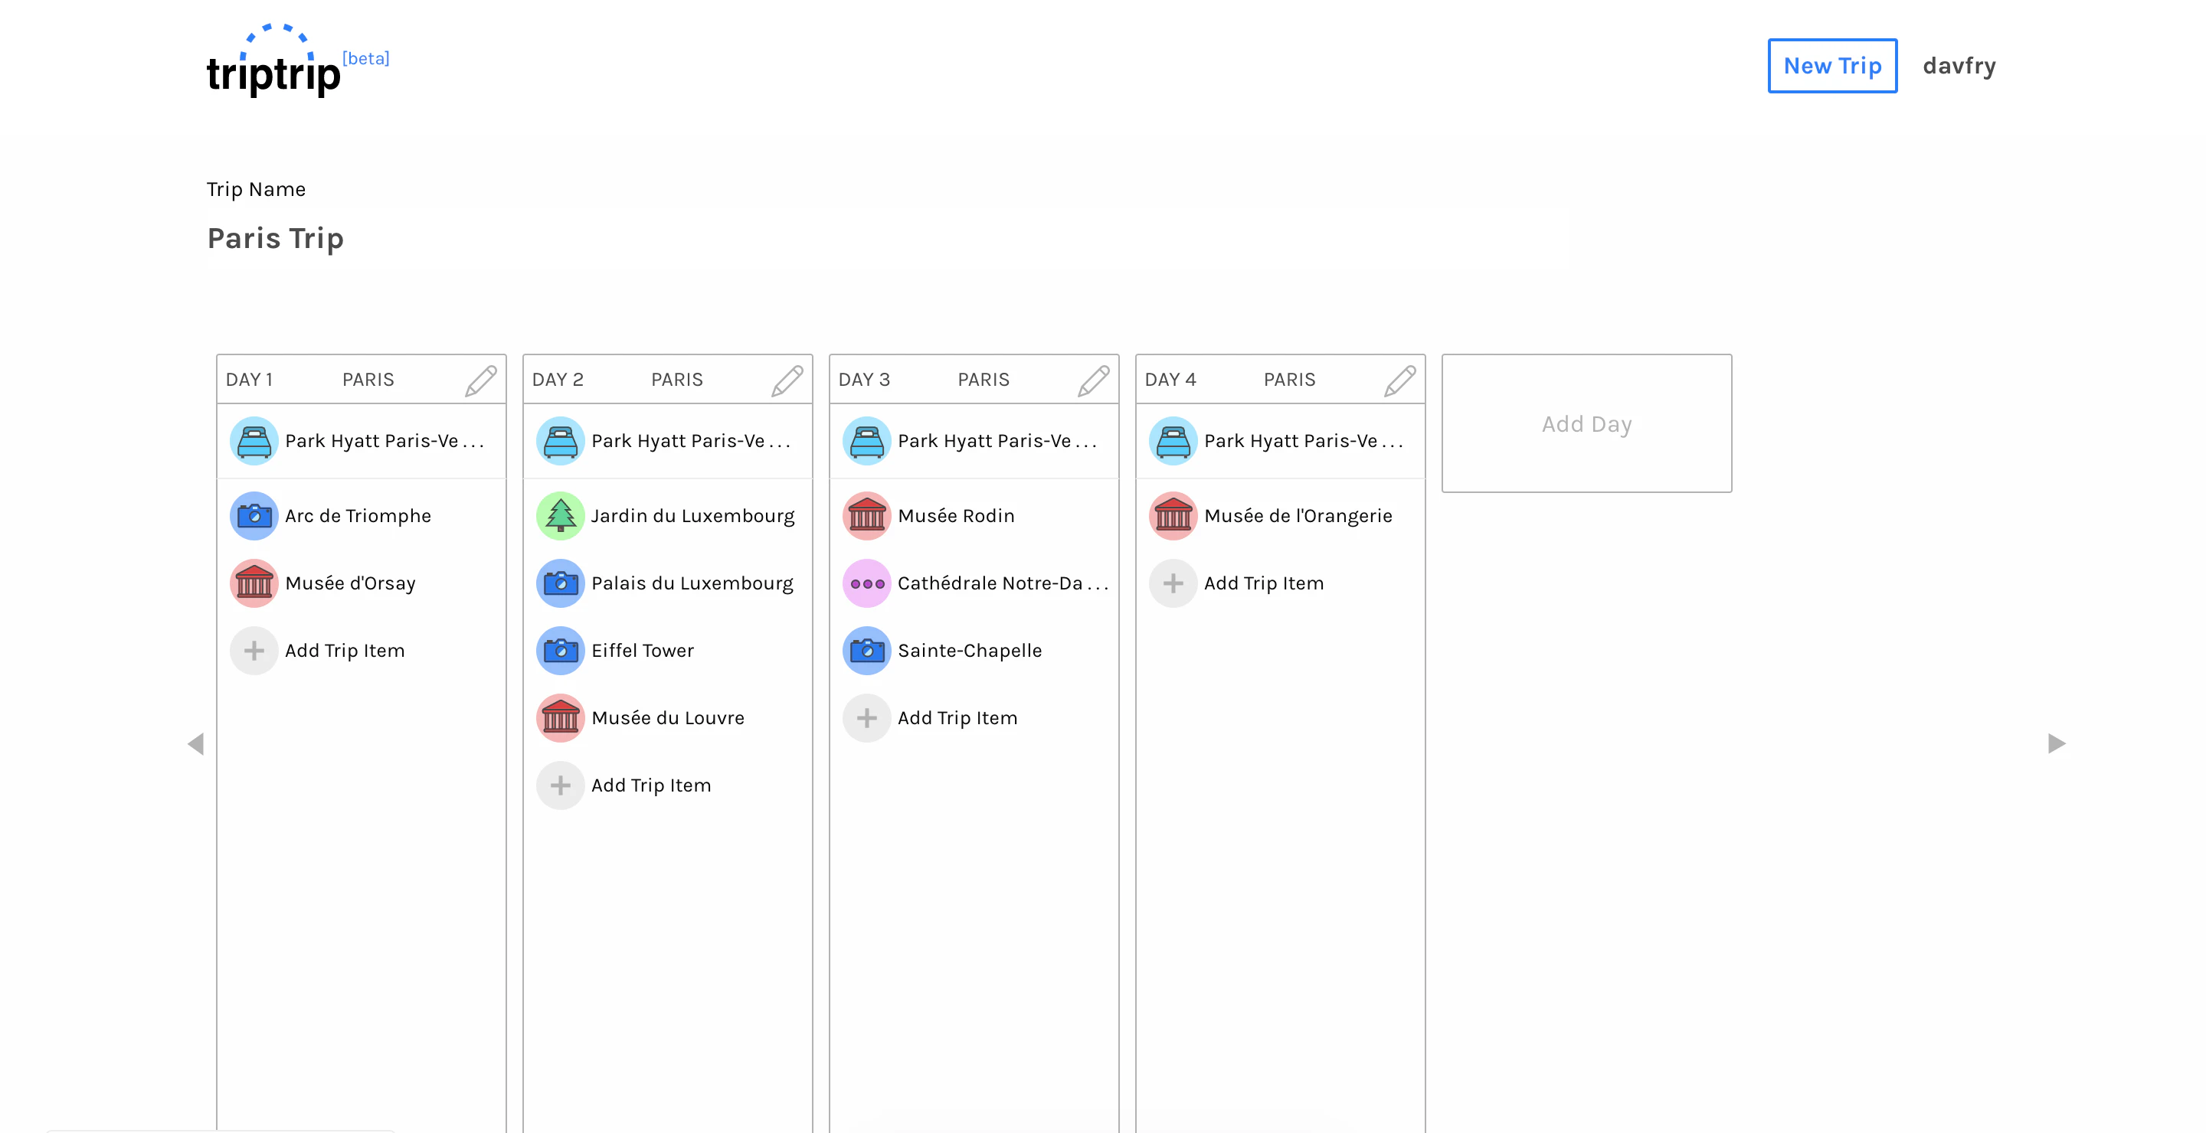Open the Musée Rodin item
Screen dimensions: 2206x1133
[x=956, y=516]
